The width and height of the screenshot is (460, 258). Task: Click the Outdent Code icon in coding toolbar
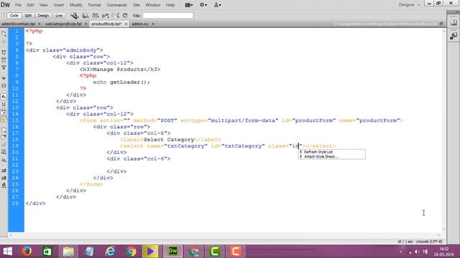point(4,178)
